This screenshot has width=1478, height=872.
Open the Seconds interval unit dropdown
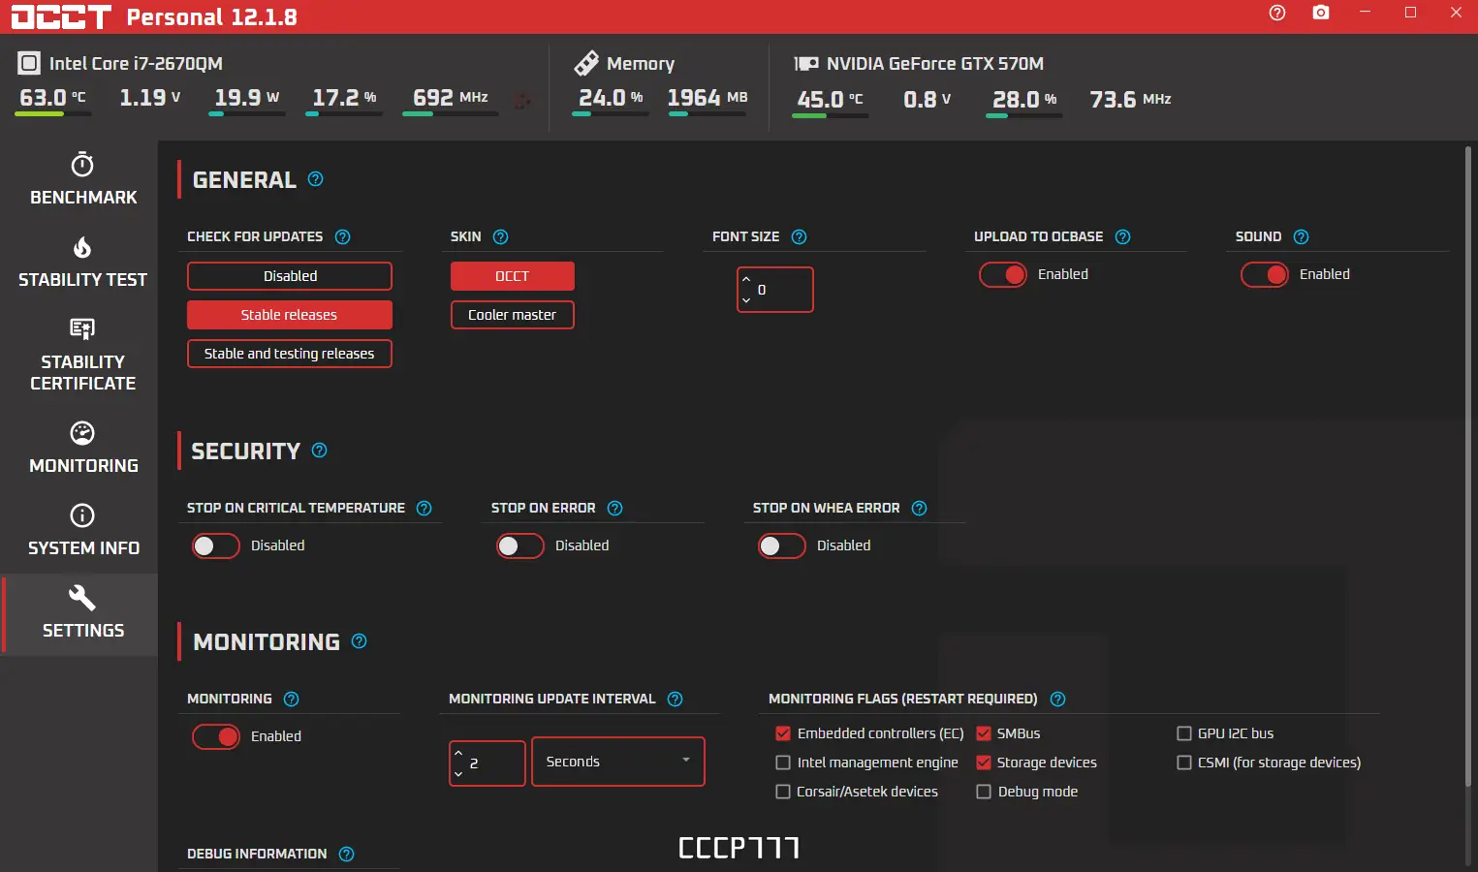pyautogui.click(x=618, y=763)
